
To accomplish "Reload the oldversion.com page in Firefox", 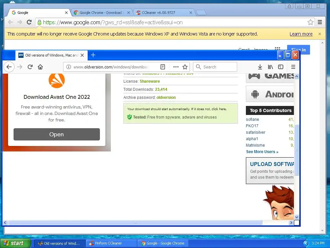I will pos(30,67).
